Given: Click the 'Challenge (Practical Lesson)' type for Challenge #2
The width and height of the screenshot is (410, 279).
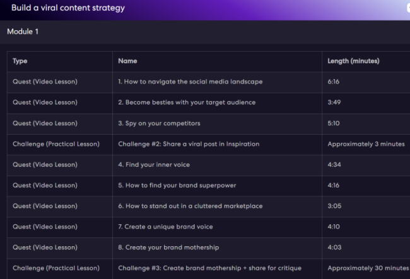Looking at the screenshot, I should (x=56, y=144).
